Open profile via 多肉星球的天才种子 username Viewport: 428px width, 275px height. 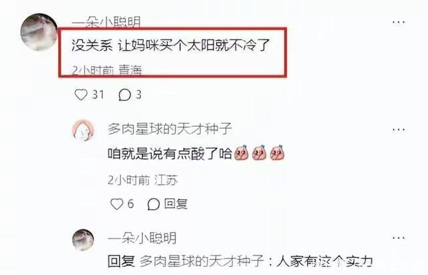click(170, 129)
